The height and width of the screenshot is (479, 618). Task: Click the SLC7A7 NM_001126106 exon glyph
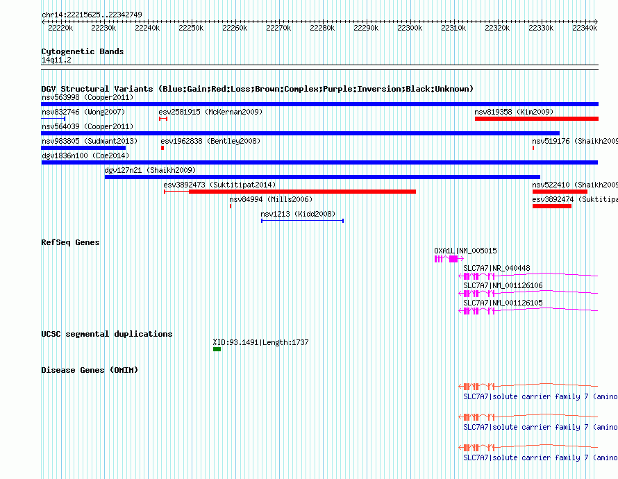click(x=528, y=293)
